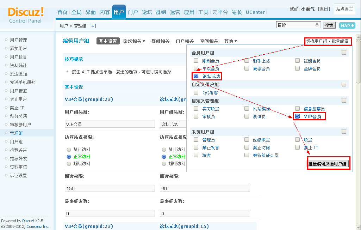Click the 技巧提示 section heading
This screenshot has width=361, height=230.
click(x=74, y=59)
